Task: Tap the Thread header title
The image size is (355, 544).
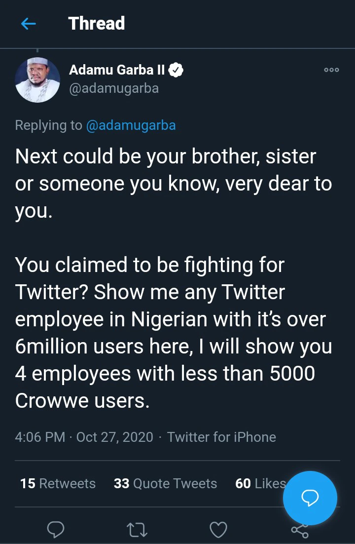Action: click(x=97, y=24)
